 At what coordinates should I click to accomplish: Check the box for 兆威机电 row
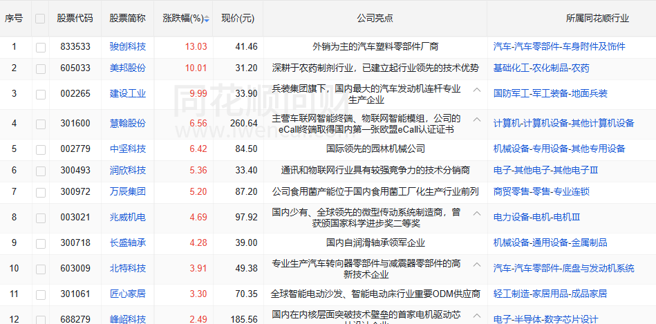[41, 218]
